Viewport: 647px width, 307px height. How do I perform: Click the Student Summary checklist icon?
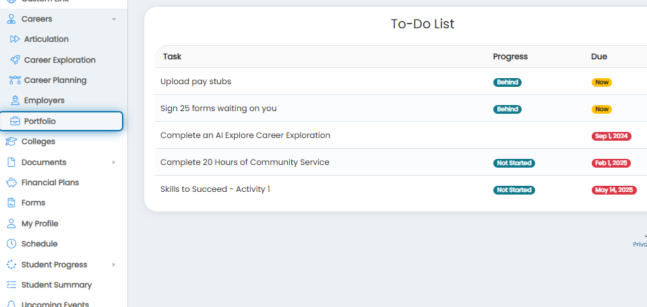click(11, 285)
